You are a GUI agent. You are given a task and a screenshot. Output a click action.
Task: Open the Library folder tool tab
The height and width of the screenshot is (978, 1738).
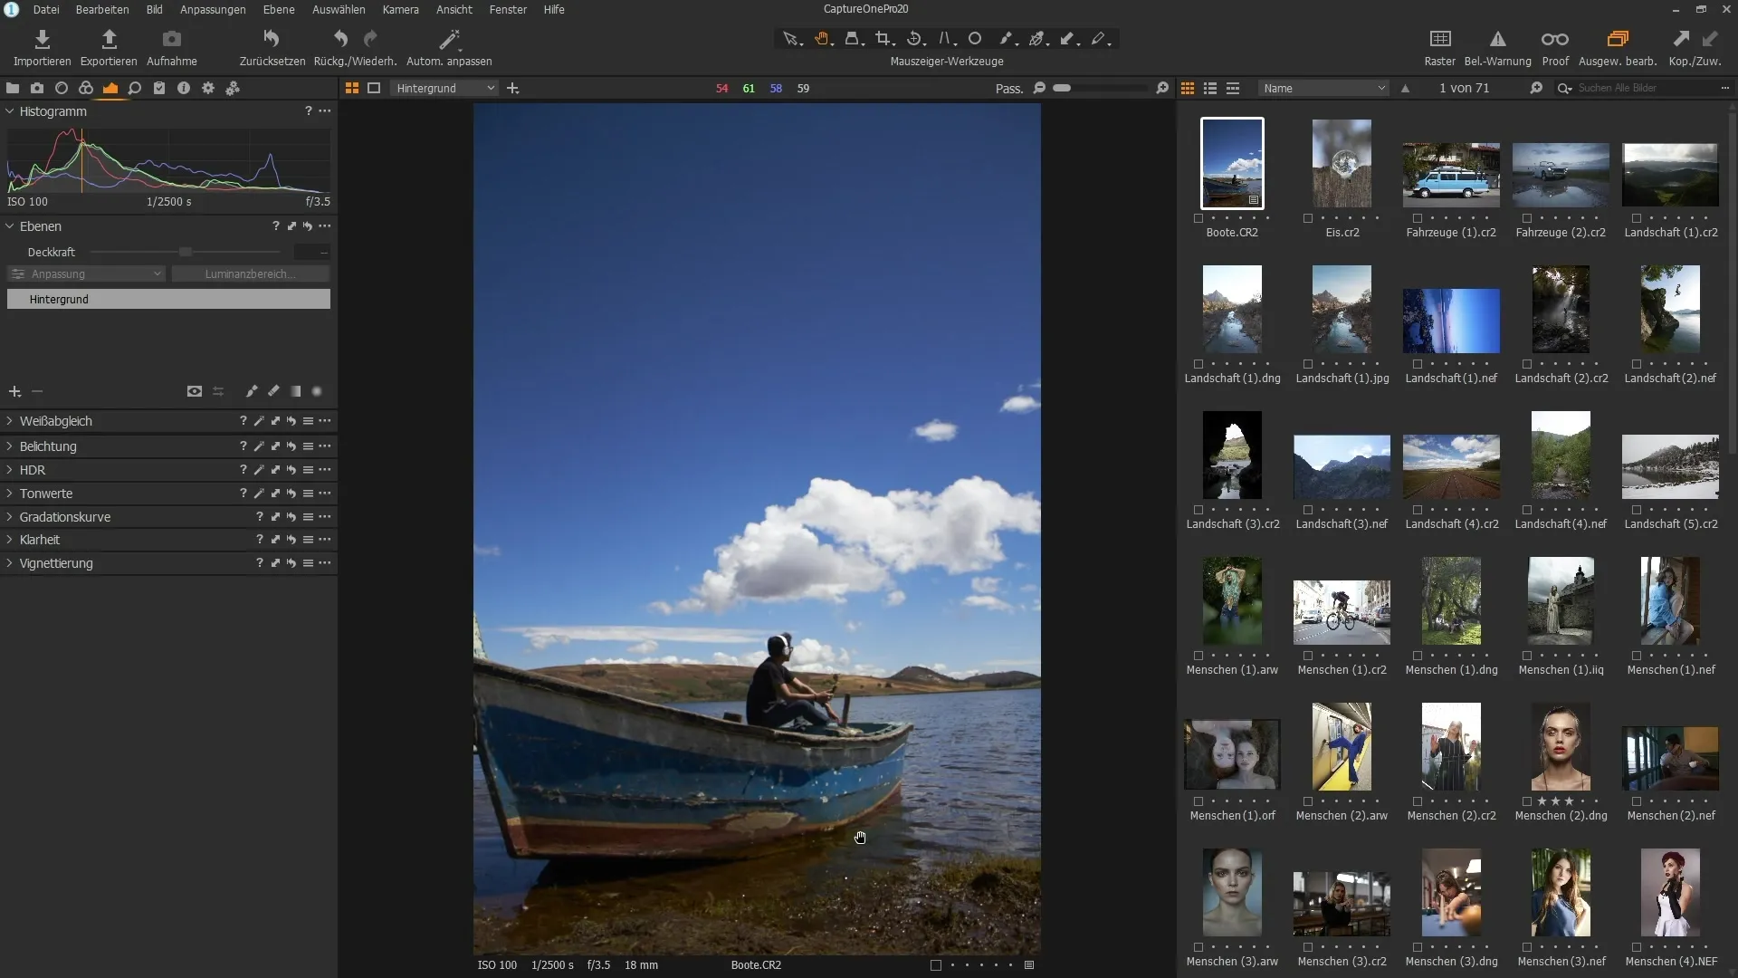[x=13, y=88]
